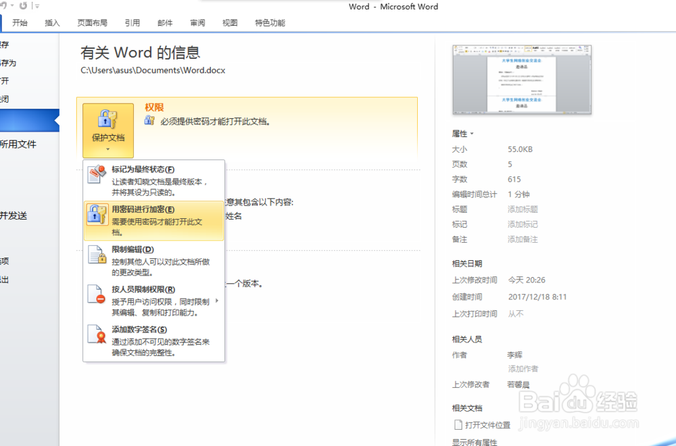Click the file path C:\Users\asus\Documents\Word.docx
This screenshot has height=446, width=676.
click(x=153, y=70)
